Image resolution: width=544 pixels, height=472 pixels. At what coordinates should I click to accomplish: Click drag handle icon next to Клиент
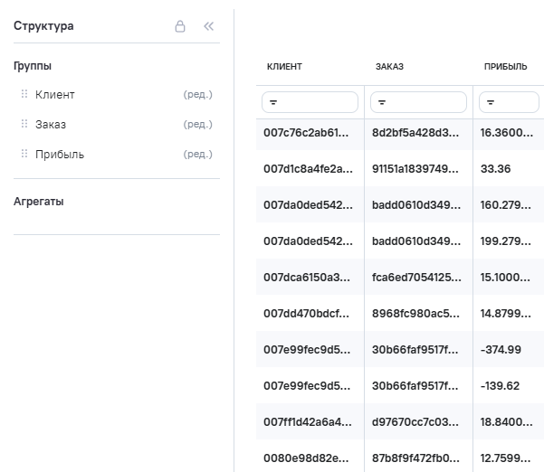(24, 95)
